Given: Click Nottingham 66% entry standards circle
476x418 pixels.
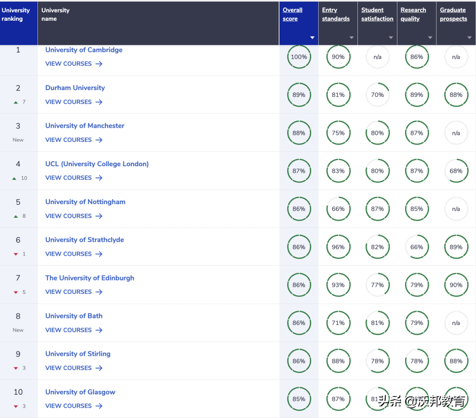Looking at the screenshot, I should point(338,209).
